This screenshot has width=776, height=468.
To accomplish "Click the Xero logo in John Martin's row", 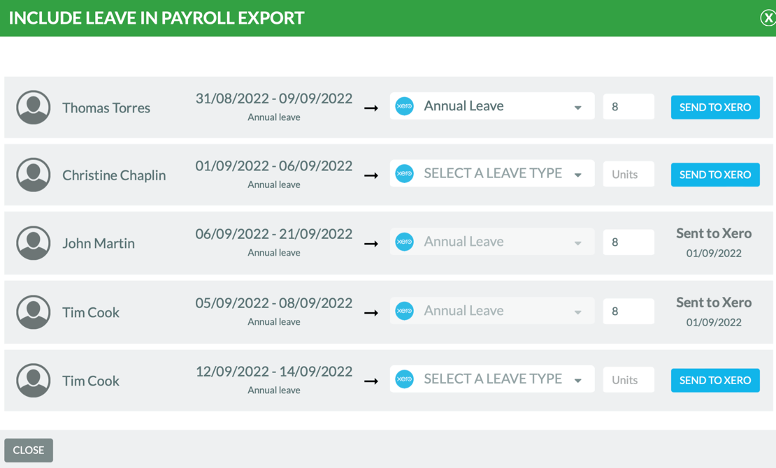I will coord(405,242).
